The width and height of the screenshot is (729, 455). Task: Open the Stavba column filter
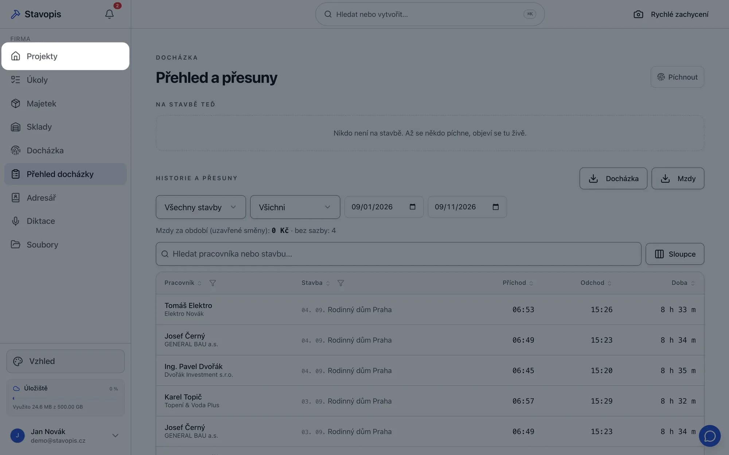click(x=340, y=283)
